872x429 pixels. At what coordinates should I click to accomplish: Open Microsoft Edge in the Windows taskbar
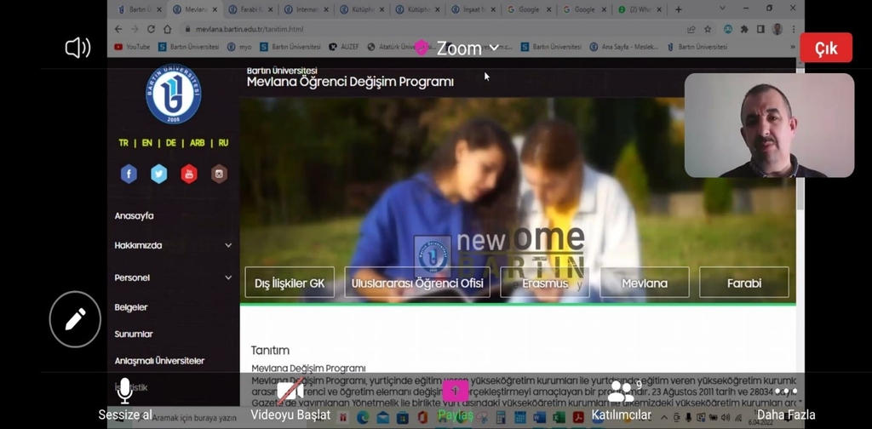(363, 417)
